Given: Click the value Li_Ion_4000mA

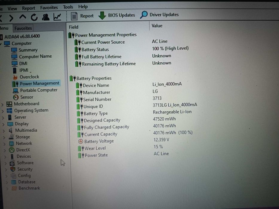Looking at the screenshot, I should [x=167, y=84].
